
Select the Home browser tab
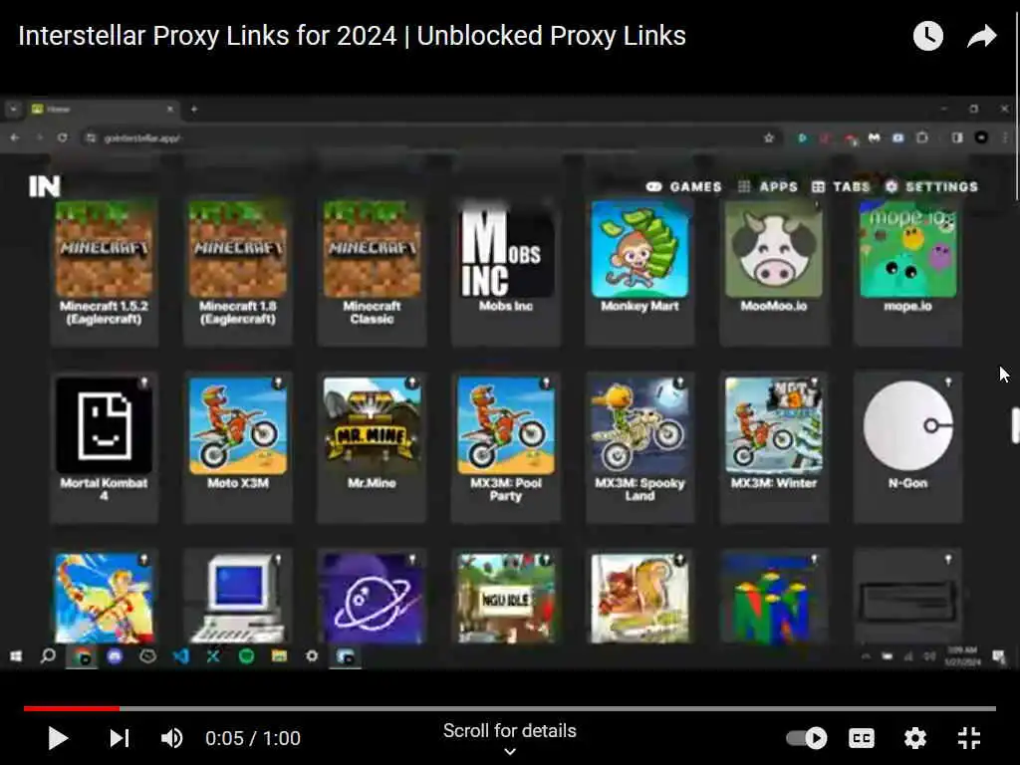101,110
